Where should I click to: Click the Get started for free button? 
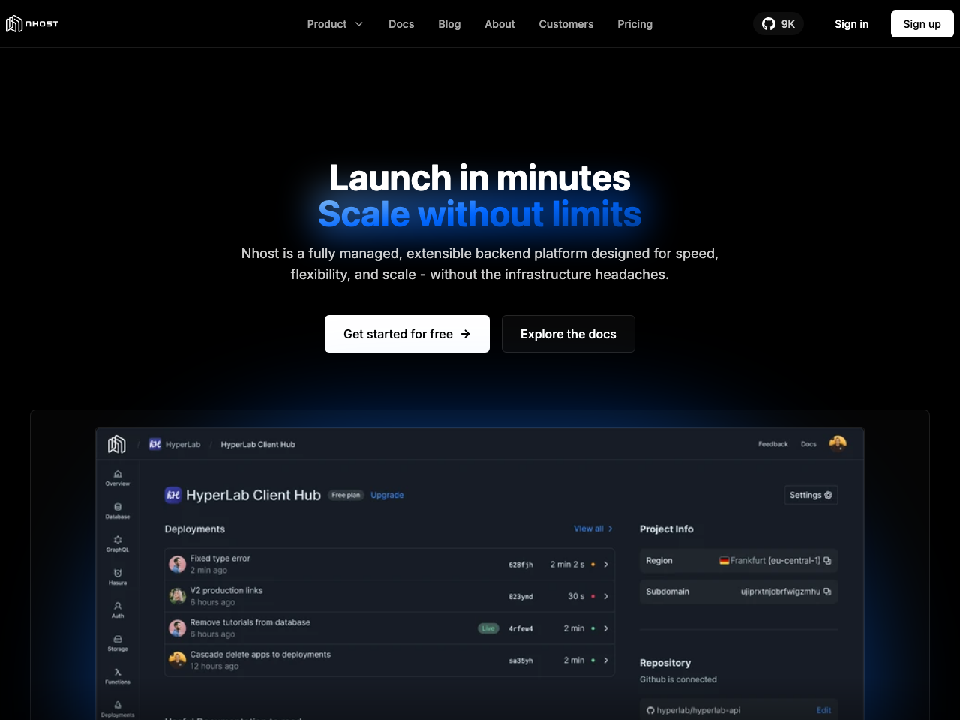[x=406, y=334]
